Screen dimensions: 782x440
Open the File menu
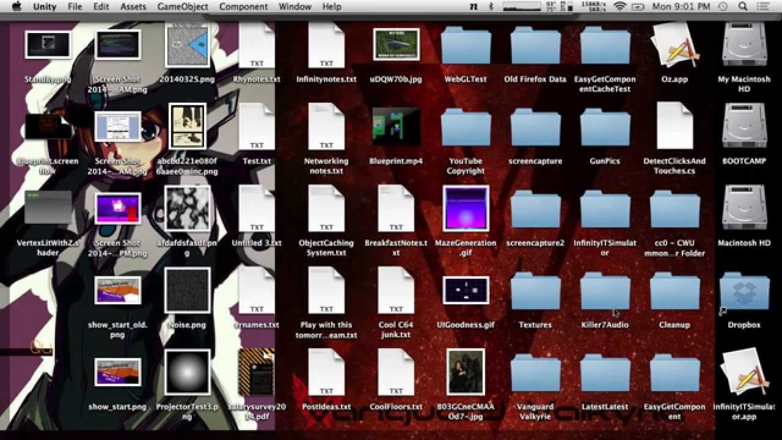click(x=75, y=7)
